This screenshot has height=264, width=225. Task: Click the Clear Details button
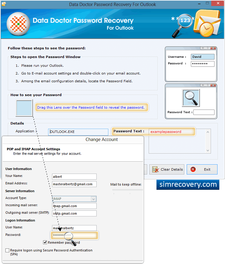tap(167, 169)
